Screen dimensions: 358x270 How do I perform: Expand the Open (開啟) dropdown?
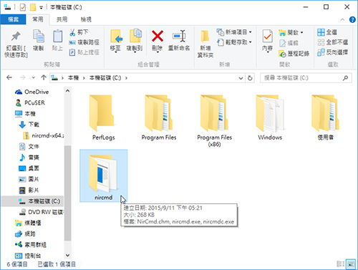tap(301, 32)
